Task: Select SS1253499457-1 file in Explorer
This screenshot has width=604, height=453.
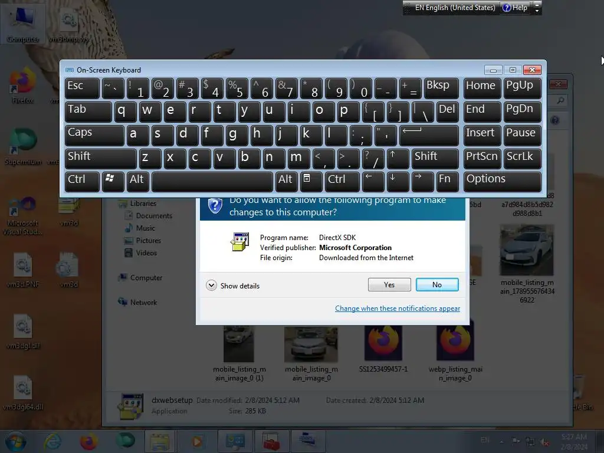Action: (383, 349)
